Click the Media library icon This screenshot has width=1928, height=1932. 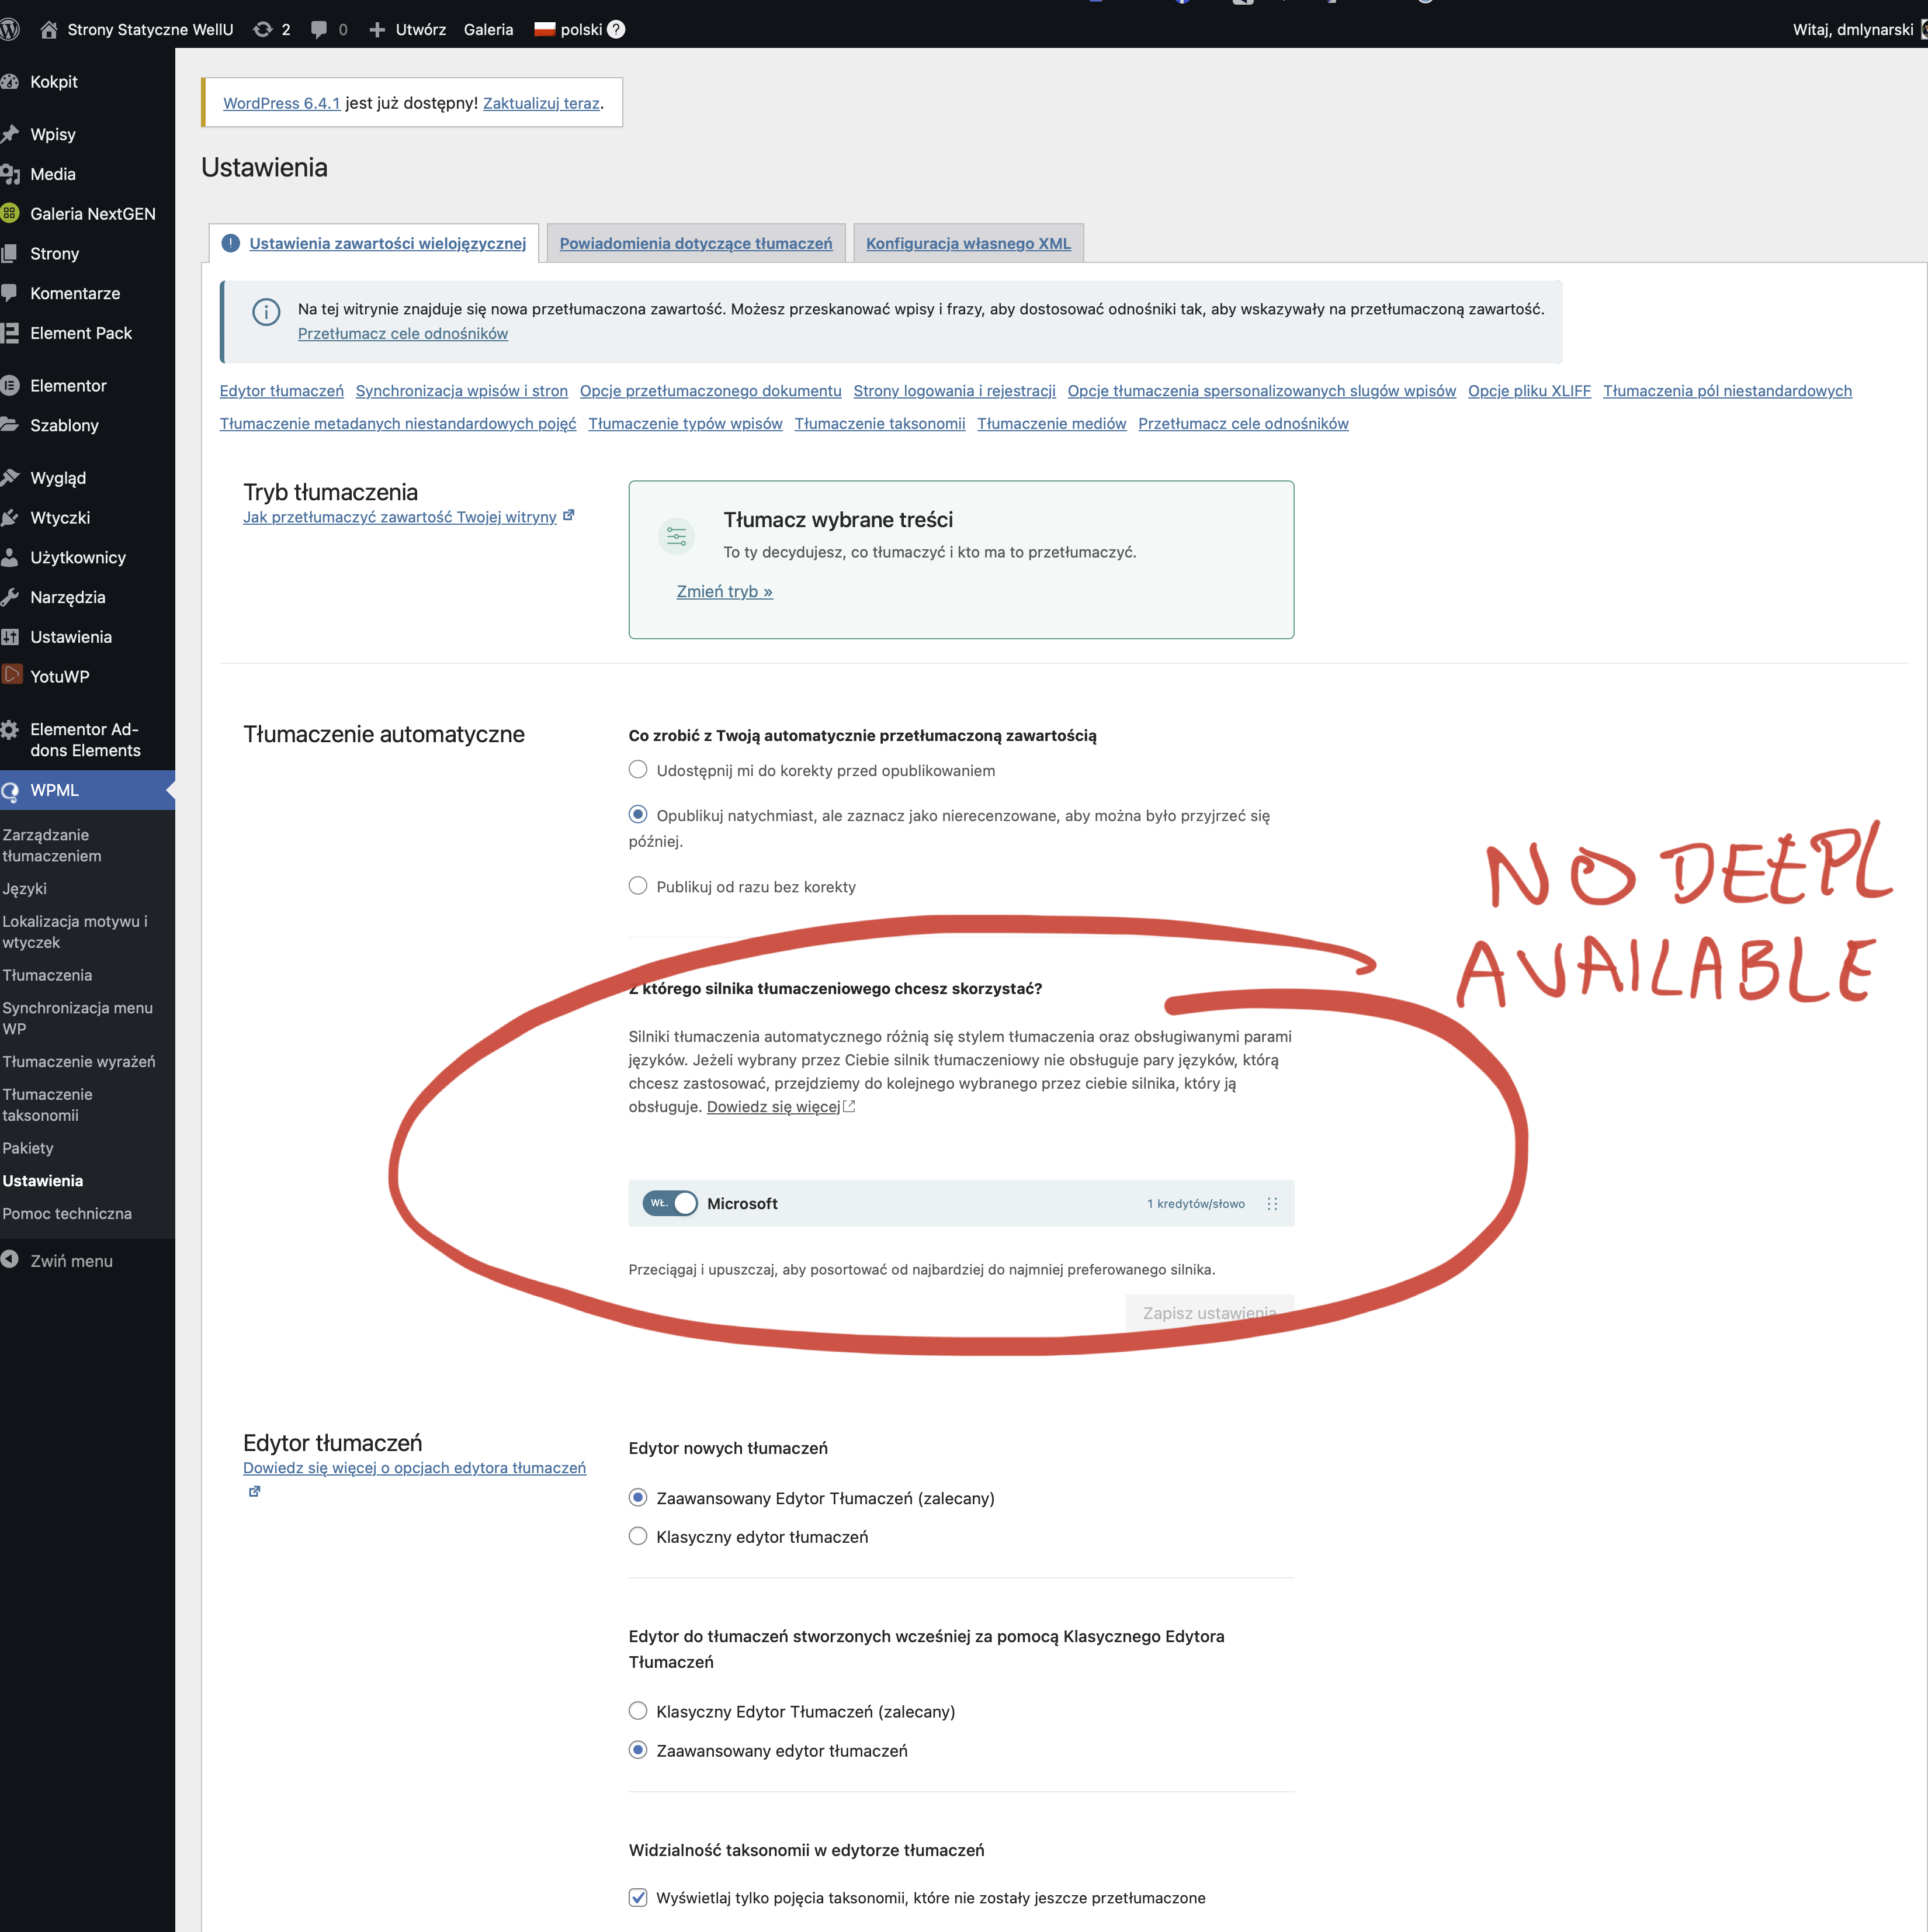coord(10,174)
